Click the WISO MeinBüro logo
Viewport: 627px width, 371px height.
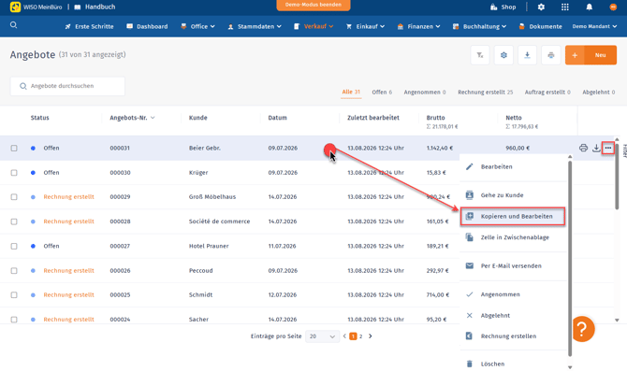tap(36, 7)
